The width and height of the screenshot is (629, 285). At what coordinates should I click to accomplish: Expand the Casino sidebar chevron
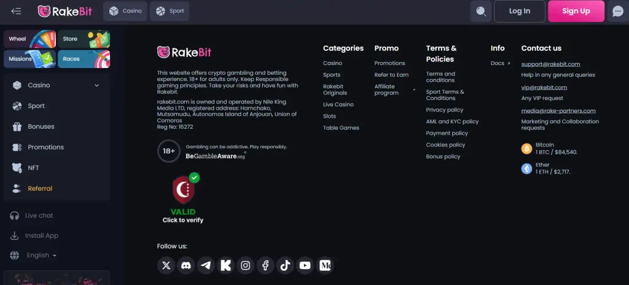coord(96,85)
